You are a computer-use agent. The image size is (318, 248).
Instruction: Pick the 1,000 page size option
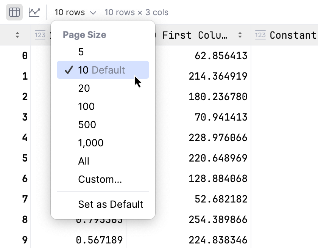(92, 143)
